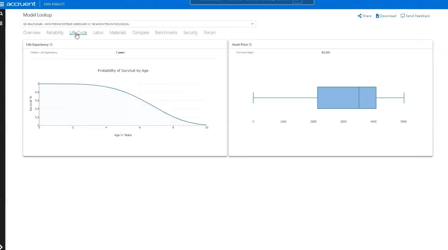Click the grid icon in left sidebar
The height and width of the screenshot is (250, 448).
pos(1,23)
